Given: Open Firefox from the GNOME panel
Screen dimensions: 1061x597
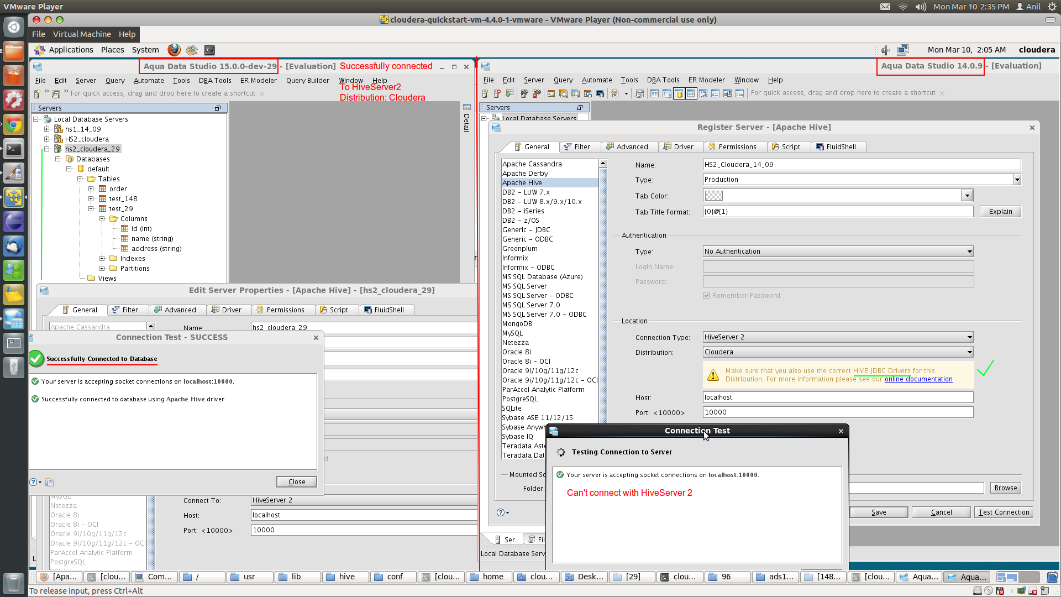Looking at the screenshot, I should (x=174, y=50).
